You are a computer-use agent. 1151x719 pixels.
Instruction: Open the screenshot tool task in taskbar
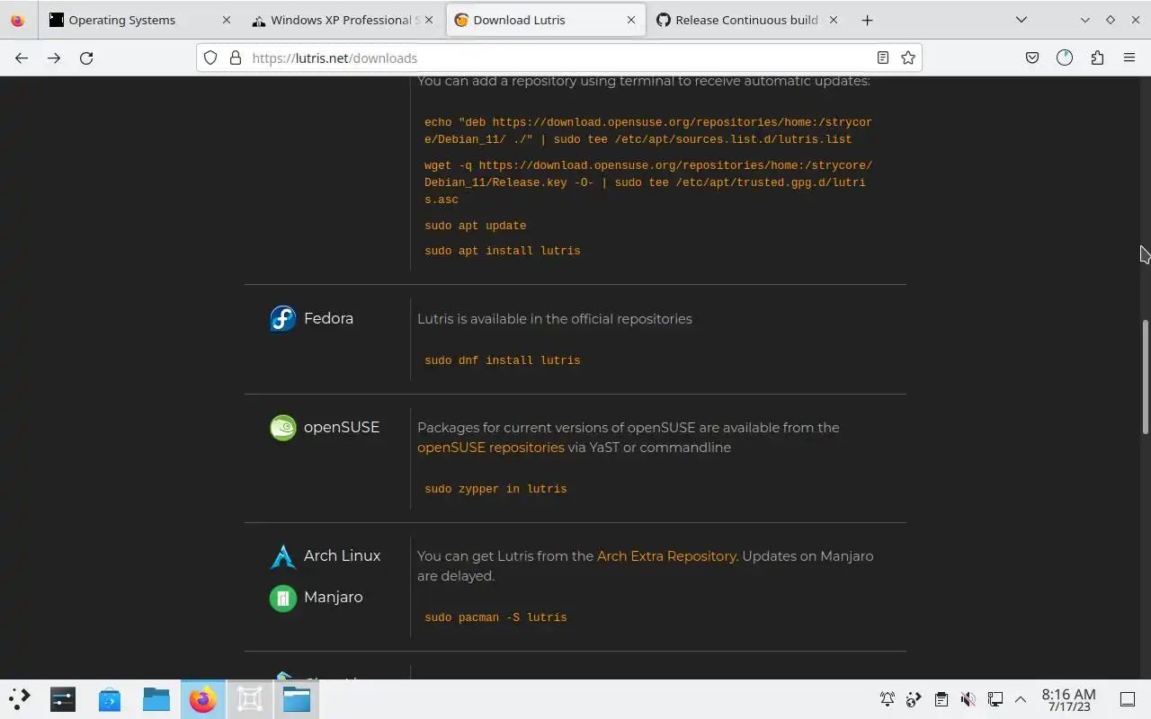point(250,698)
